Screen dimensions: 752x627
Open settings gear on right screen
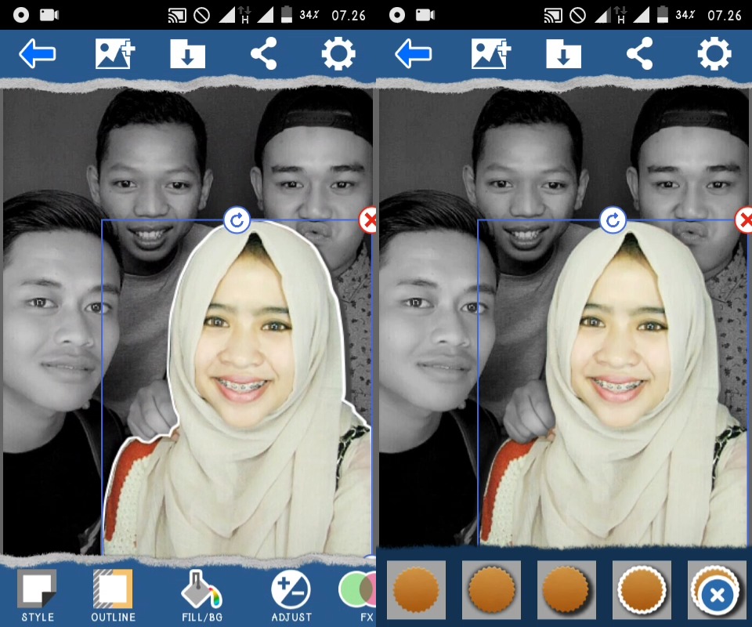point(714,53)
